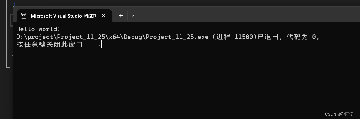The width and height of the screenshot is (360, 119).
Task: Click the x64 segment of the path
Action: (x=115, y=37)
